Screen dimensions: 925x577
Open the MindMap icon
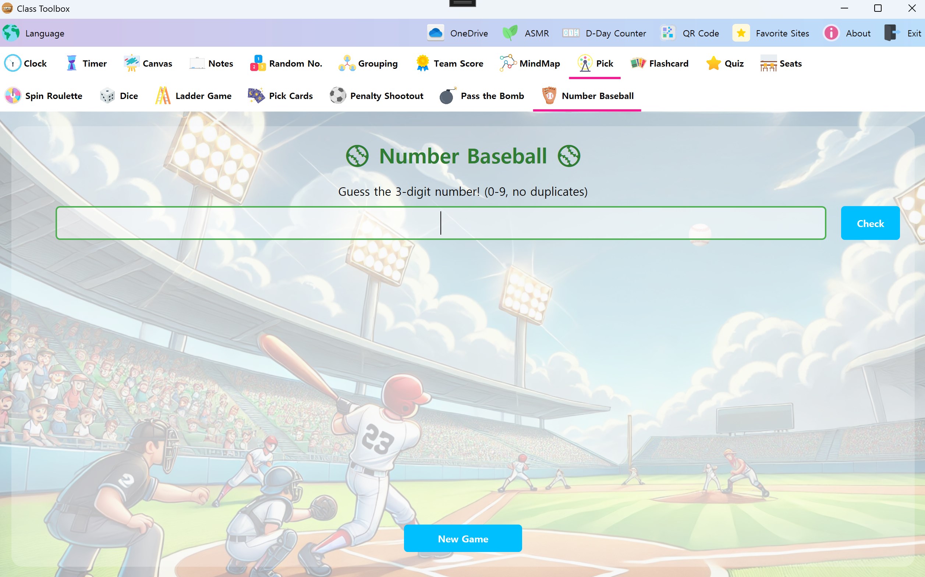[508, 63]
